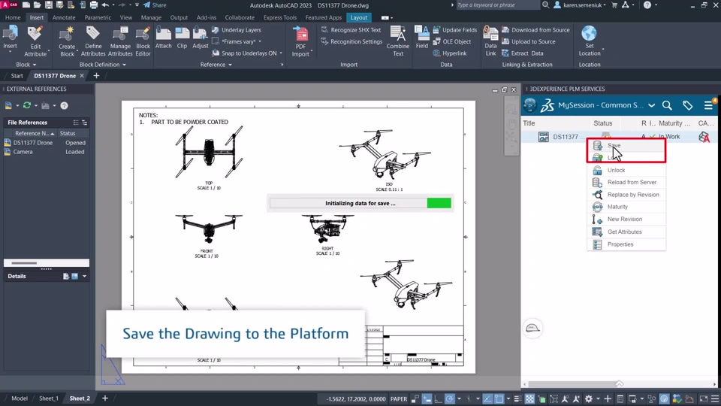Image resolution: width=721 pixels, height=406 pixels.
Task: Insert a Field
Action: (x=421, y=38)
